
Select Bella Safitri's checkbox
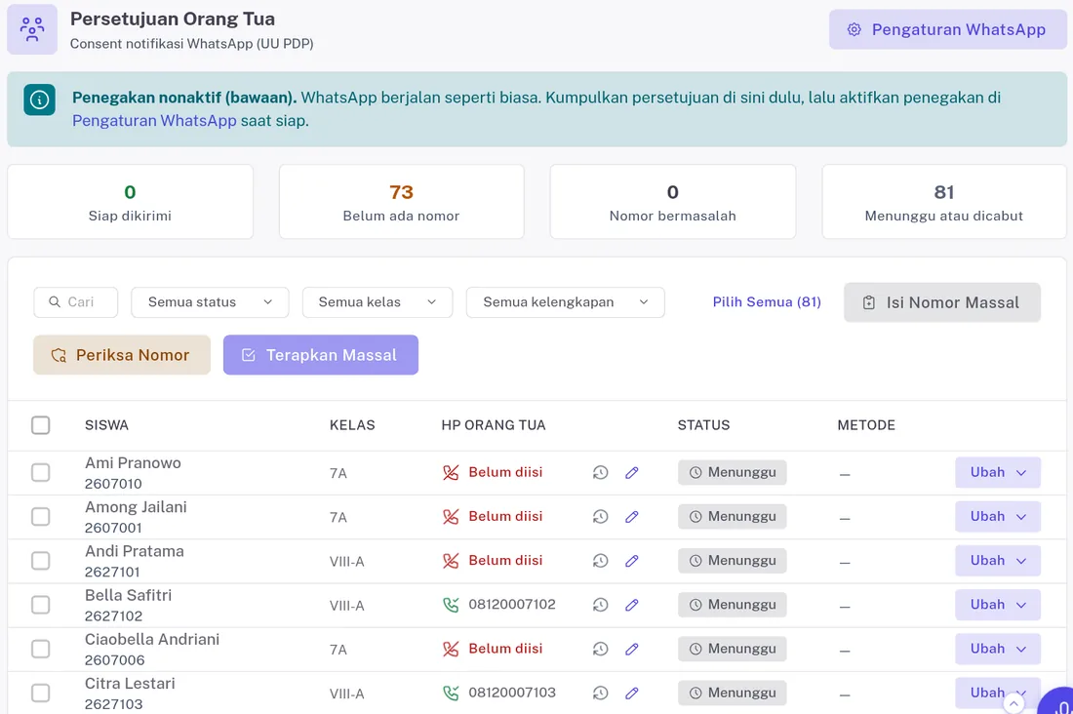click(x=41, y=605)
